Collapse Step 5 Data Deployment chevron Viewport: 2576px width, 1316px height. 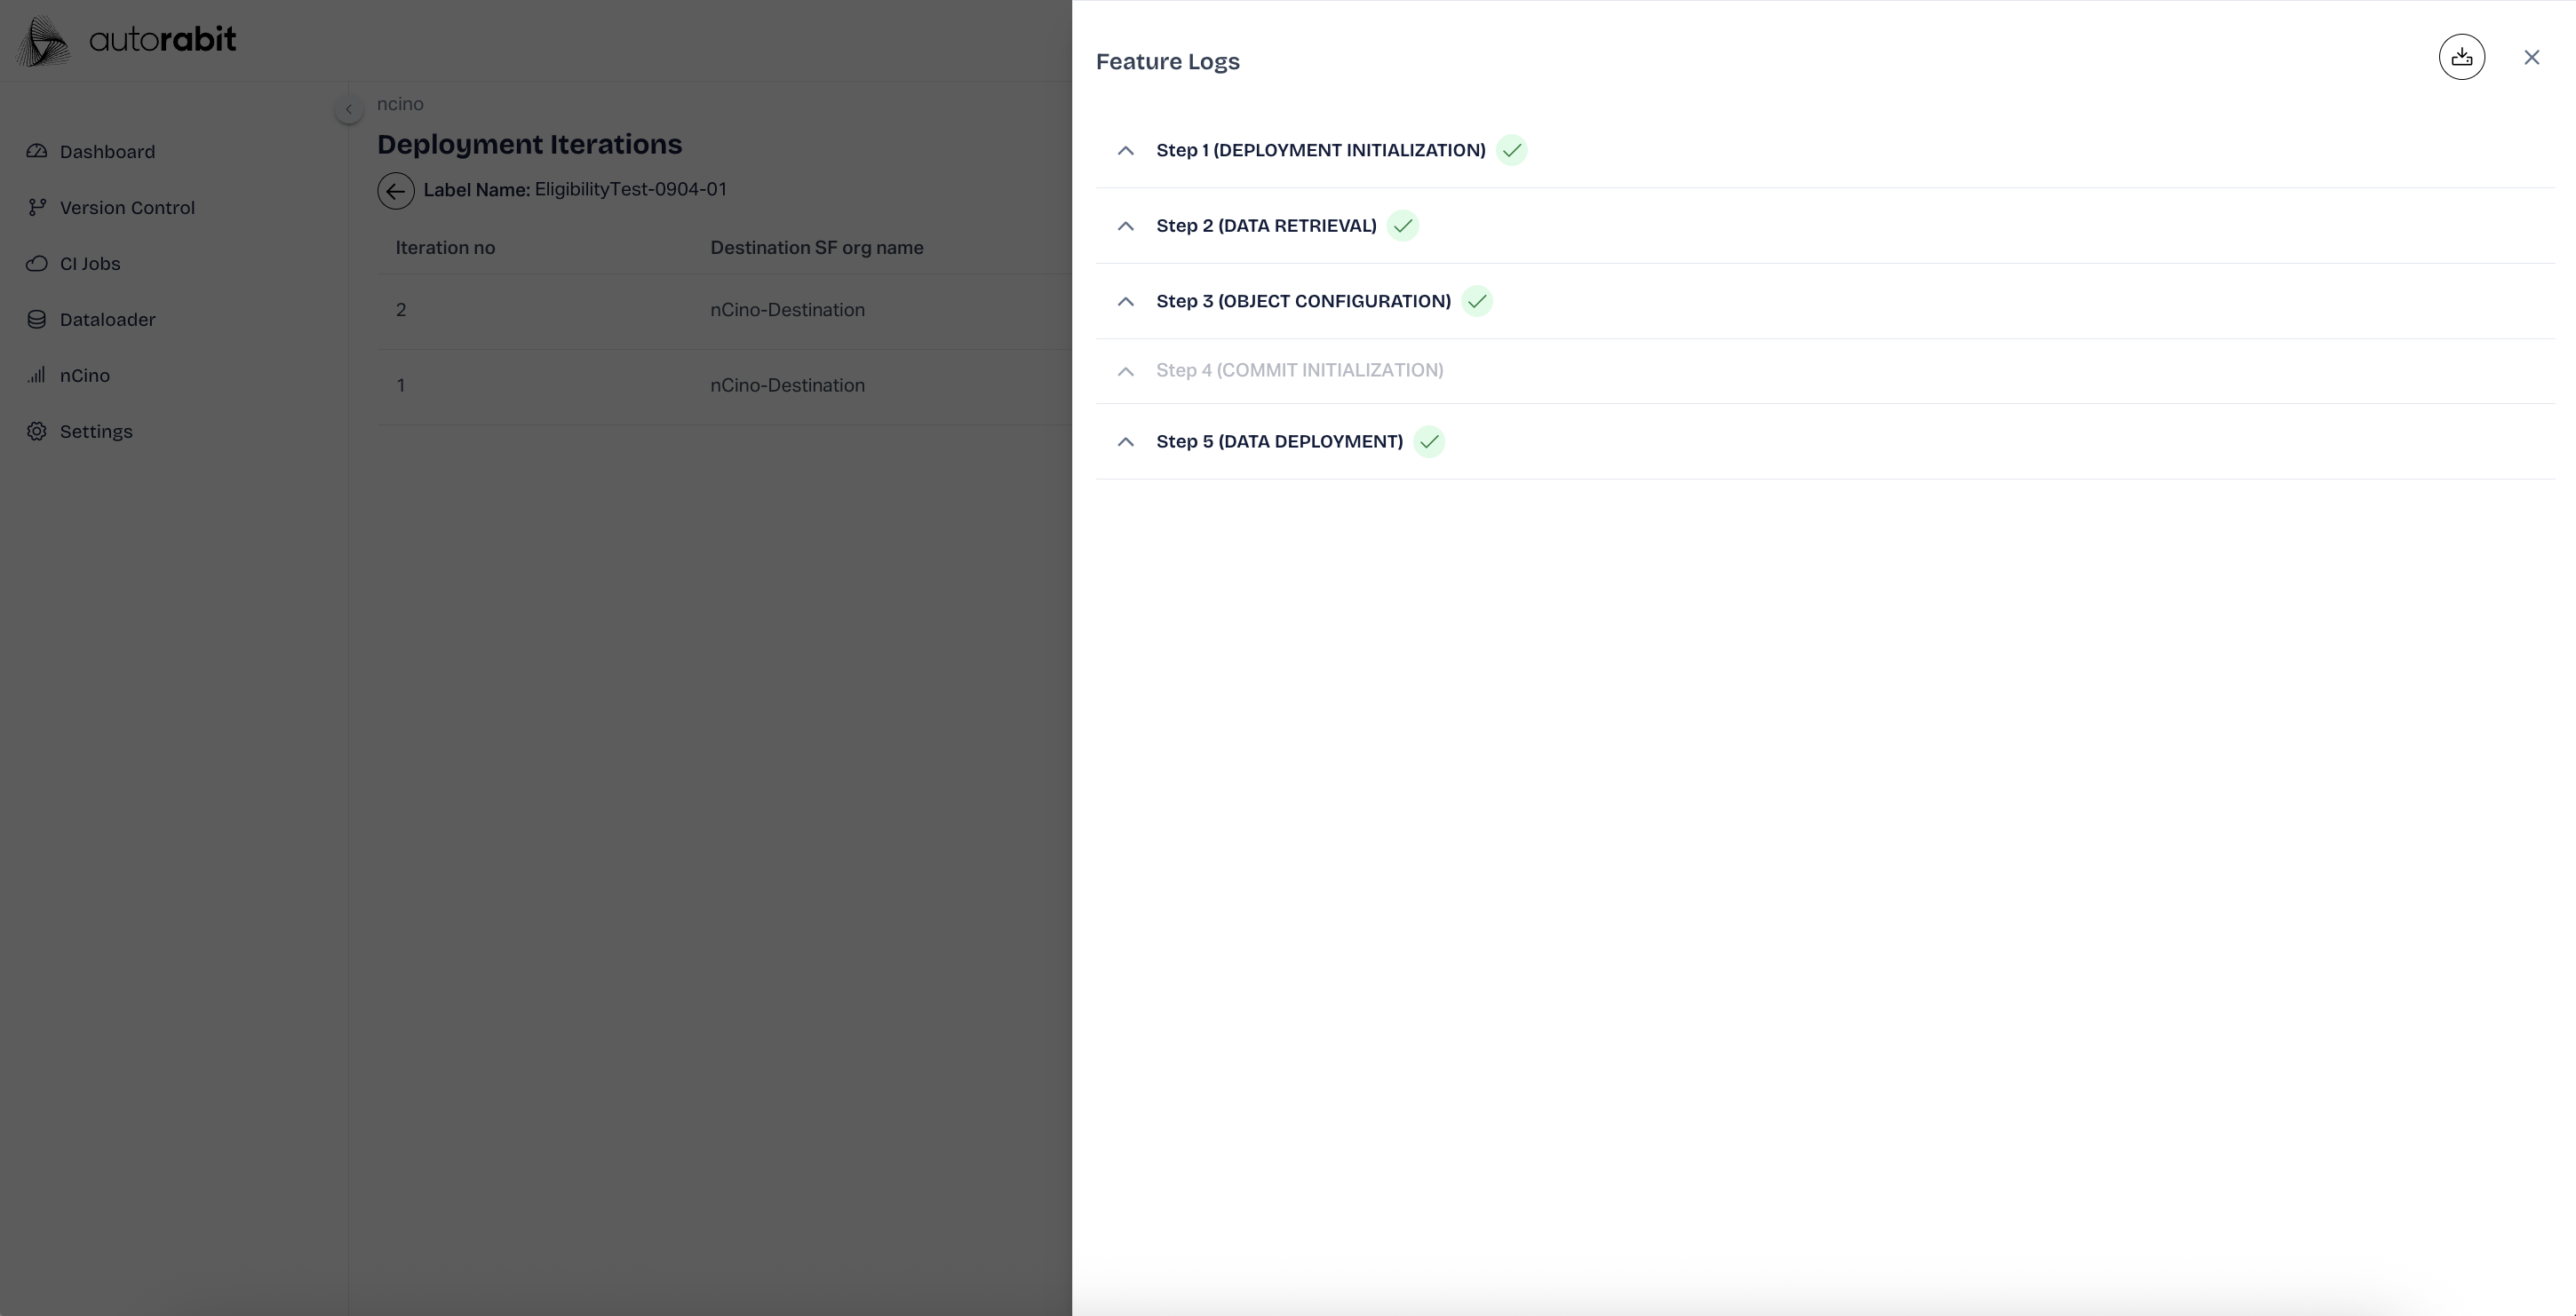click(1125, 442)
